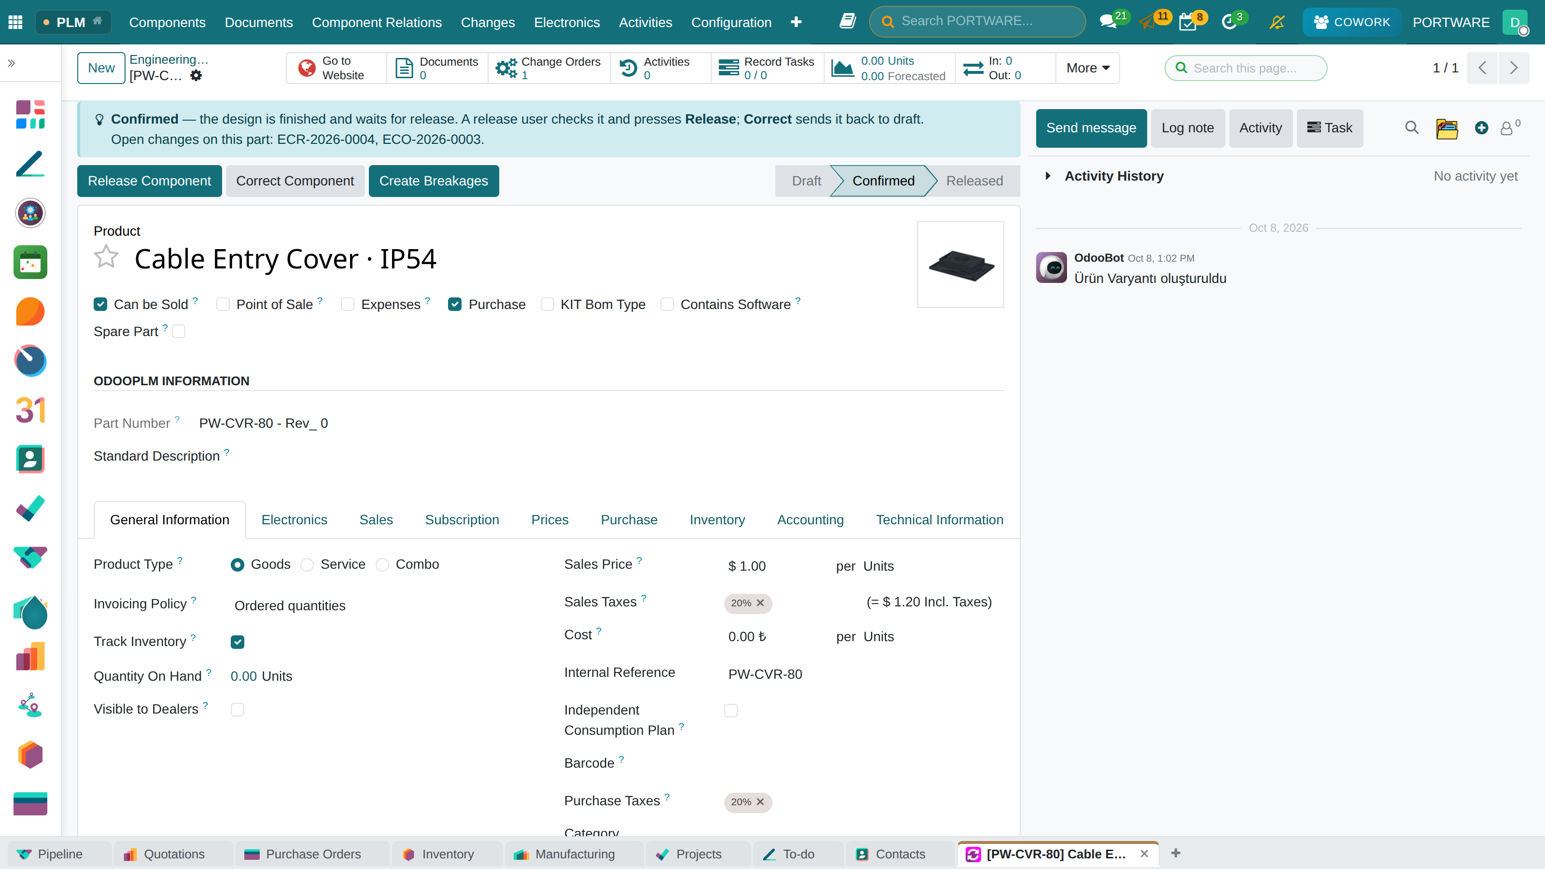Image resolution: width=1545 pixels, height=869 pixels.
Task: Open the Invoicing Policy dropdown field
Action: coord(384,606)
